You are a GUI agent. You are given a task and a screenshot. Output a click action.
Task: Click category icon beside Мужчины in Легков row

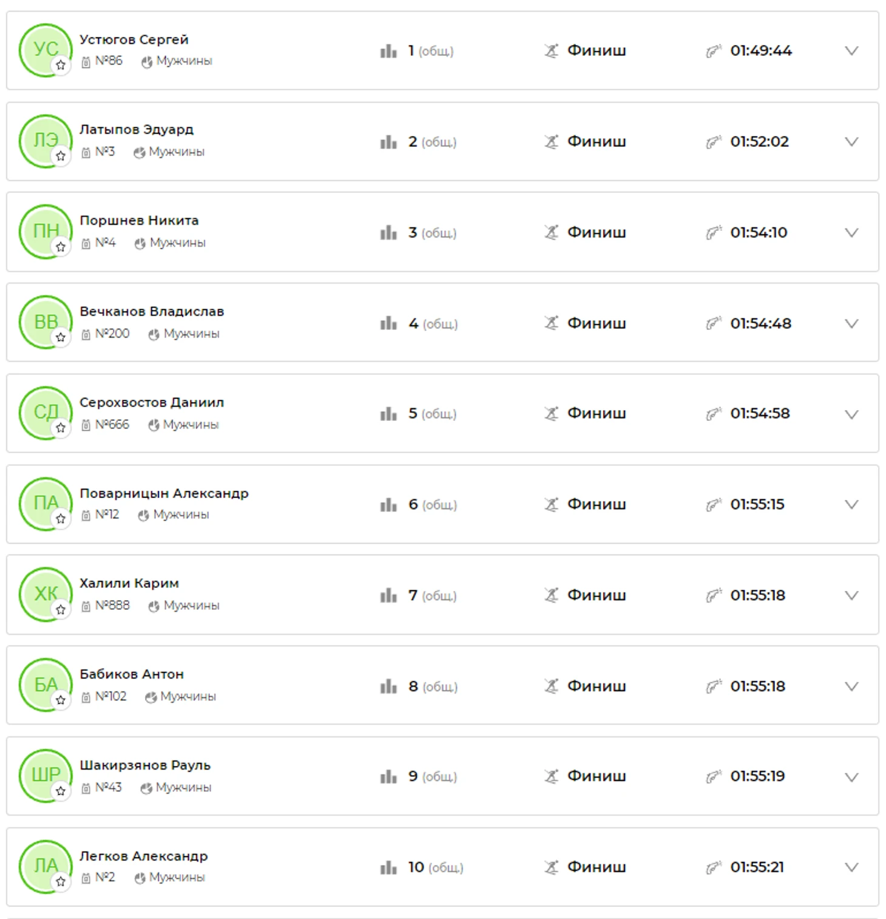(x=140, y=878)
